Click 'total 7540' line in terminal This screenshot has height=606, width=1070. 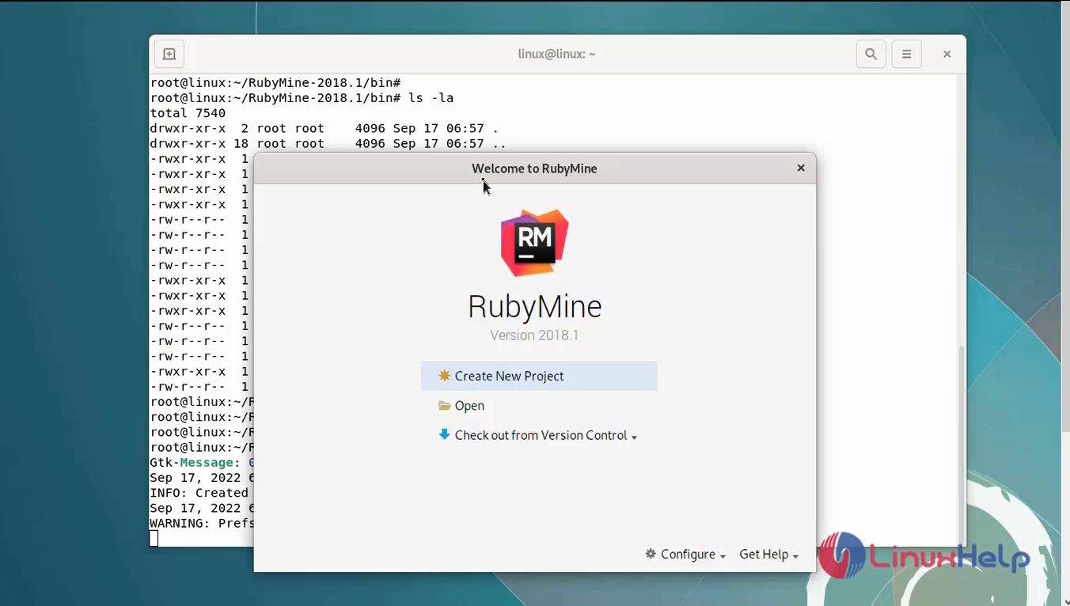point(188,113)
